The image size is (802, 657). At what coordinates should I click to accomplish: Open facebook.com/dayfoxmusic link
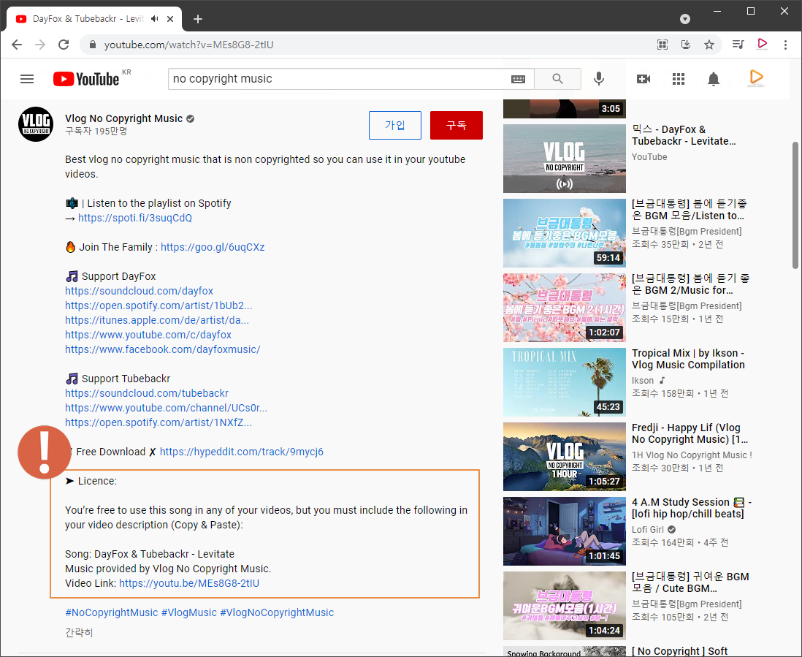click(163, 349)
